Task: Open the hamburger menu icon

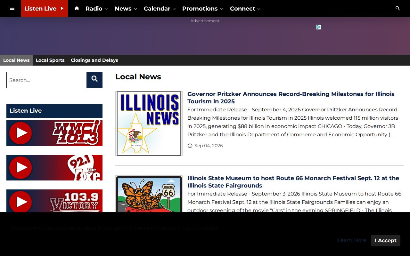Action: coord(12,8)
